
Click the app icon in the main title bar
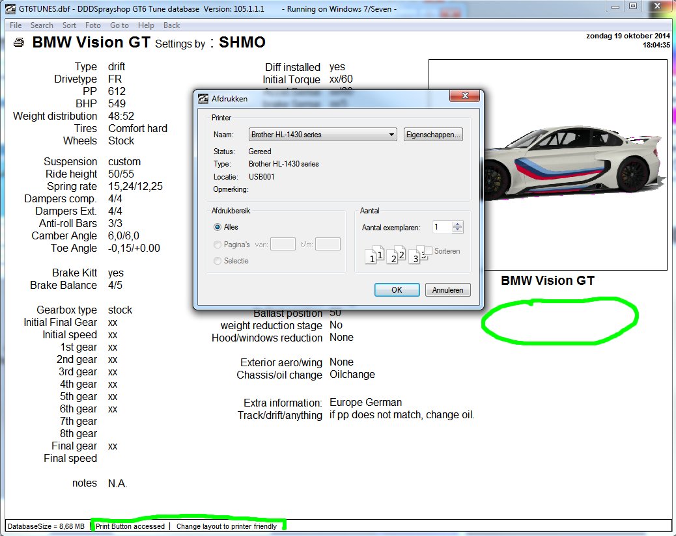[x=10, y=8]
